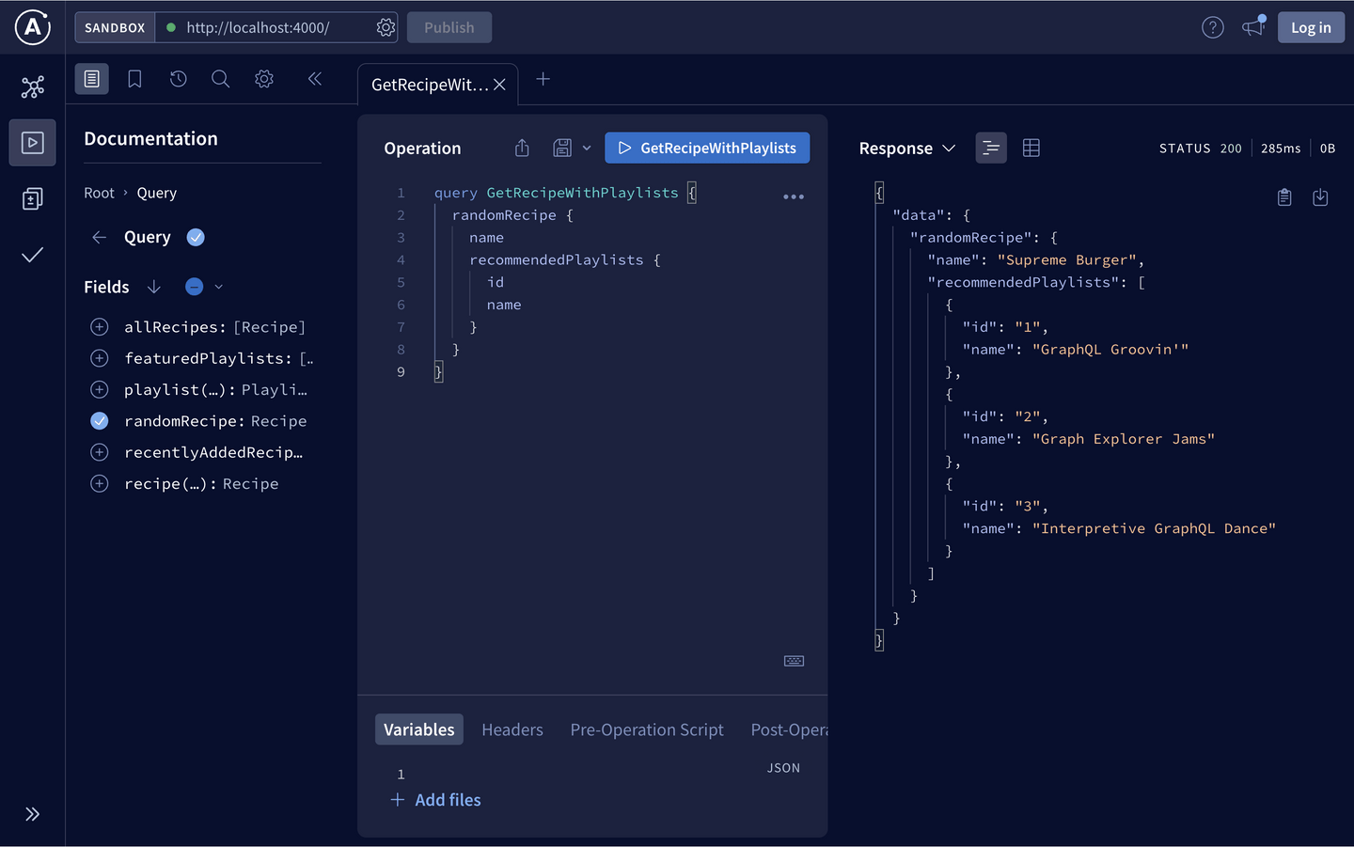
Task: Open schema search with the magnifier icon
Action: [220, 79]
